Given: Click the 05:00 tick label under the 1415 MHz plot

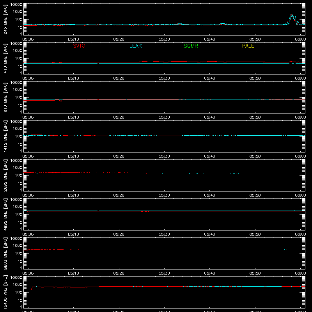Looking at the screenshot, I should pos(28,156).
